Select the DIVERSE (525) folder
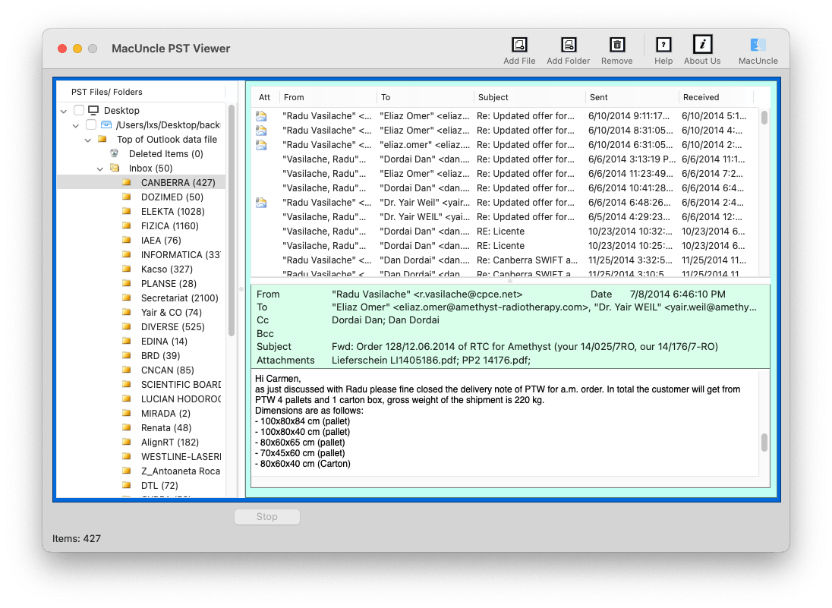 [x=172, y=327]
